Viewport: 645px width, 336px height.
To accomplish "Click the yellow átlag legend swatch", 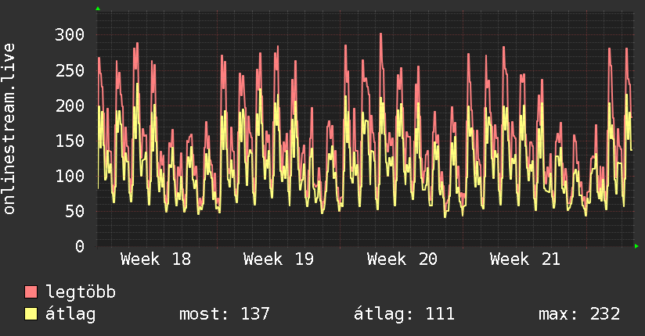I will 31,313.
